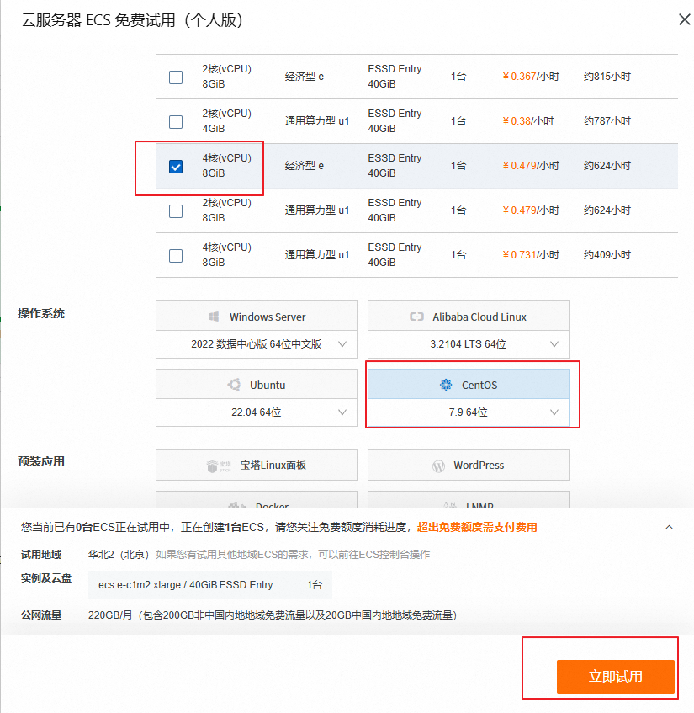
Task: Click the ¥0.731/小时 price
Action: click(531, 254)
